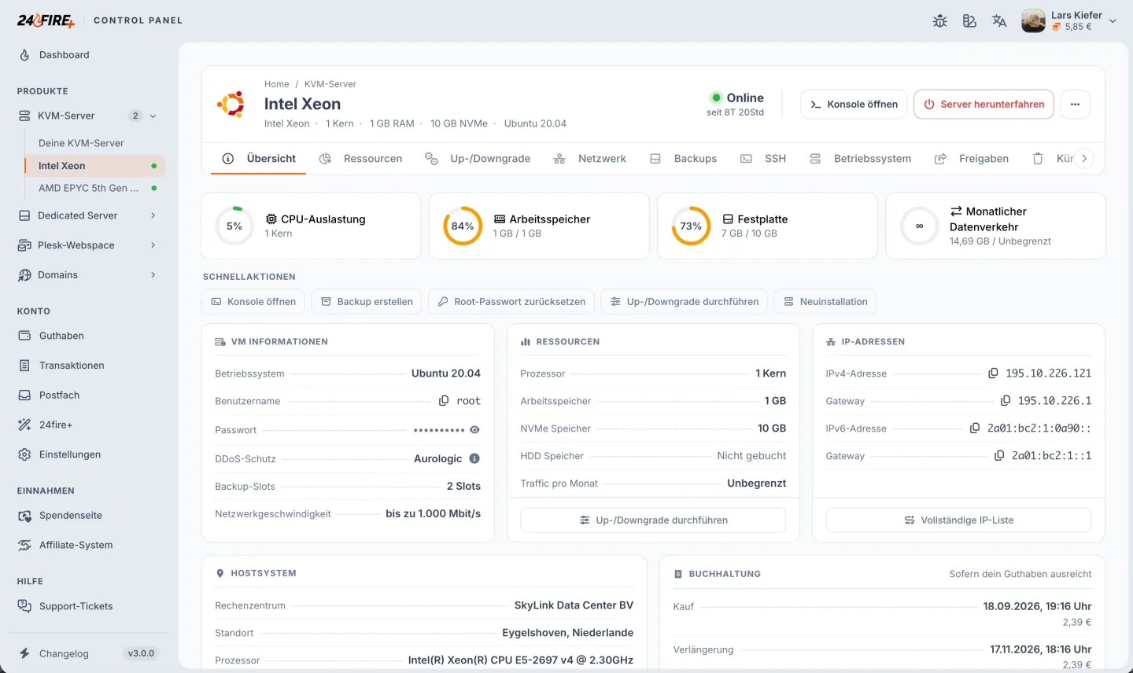Switch to the Ressourcen tab
This screenshot has width=1133, height=673.
click(x=361, y=159)
